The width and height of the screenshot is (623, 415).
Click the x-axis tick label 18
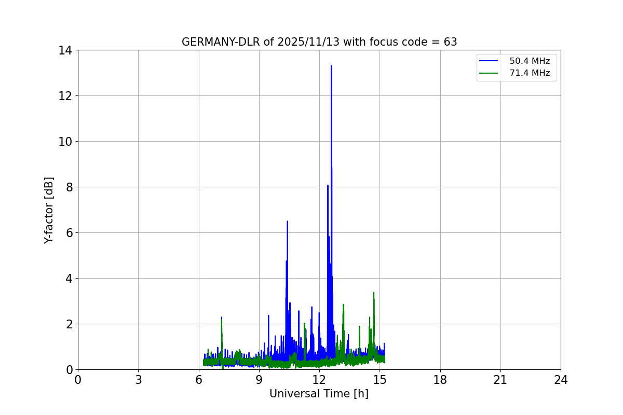[x=440, y=380]
